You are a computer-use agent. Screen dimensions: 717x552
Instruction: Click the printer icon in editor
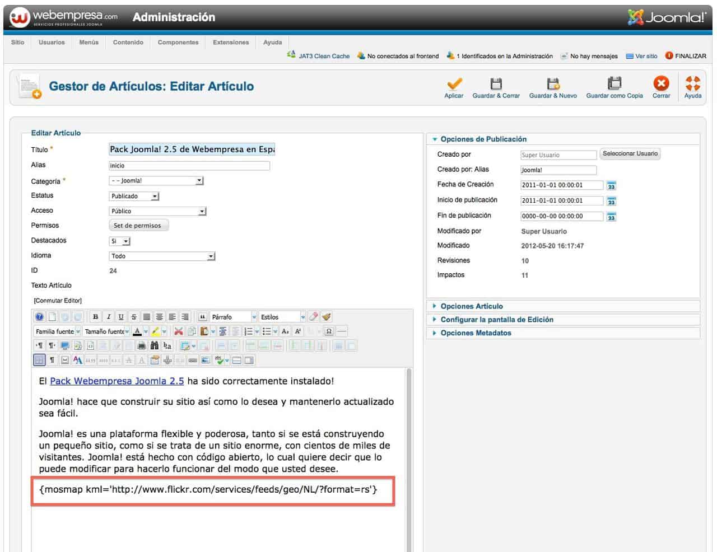(x=141, y=346)
